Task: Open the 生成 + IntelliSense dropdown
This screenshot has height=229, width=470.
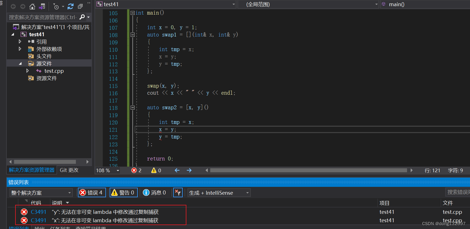Action: click(x=219, y=193)
